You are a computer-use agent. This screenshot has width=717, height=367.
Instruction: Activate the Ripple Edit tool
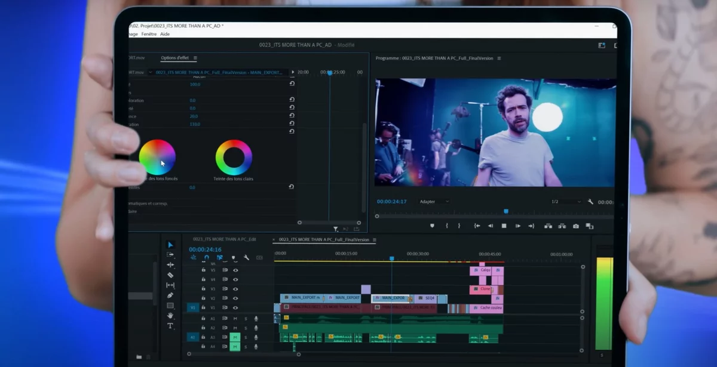[x=170, y=265]
